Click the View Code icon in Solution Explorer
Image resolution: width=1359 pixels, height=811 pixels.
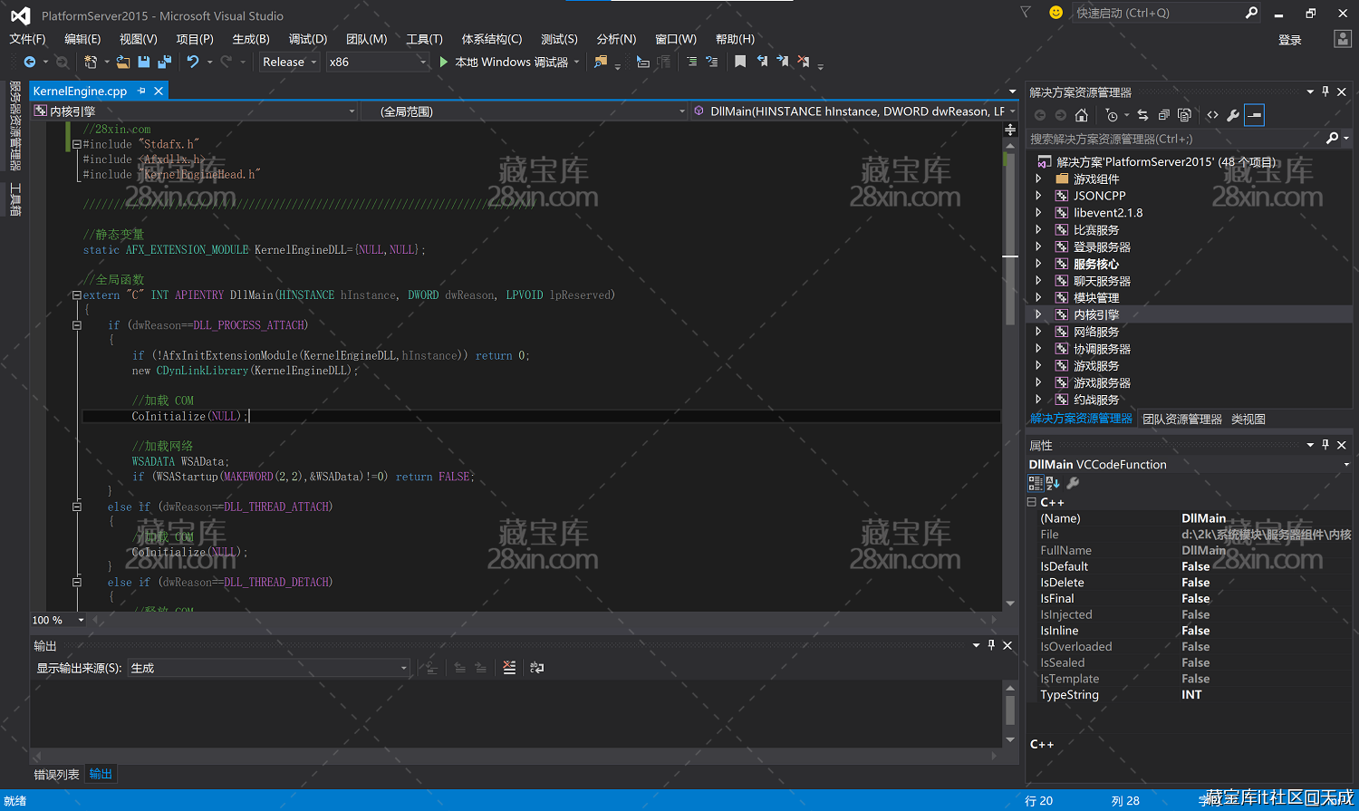pos(1212,115)
